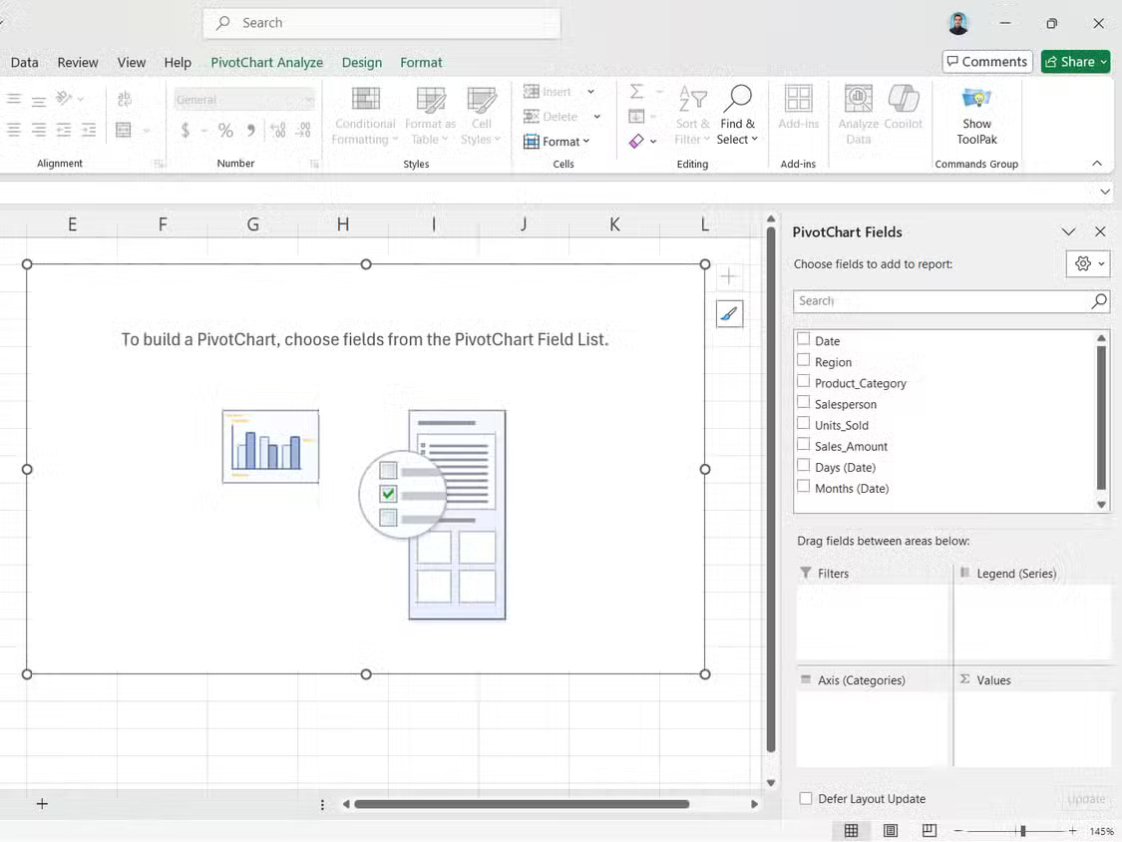Open the Design ribbon tab
The height and width of the screenshot is (842, 1122).
(361, 62)
